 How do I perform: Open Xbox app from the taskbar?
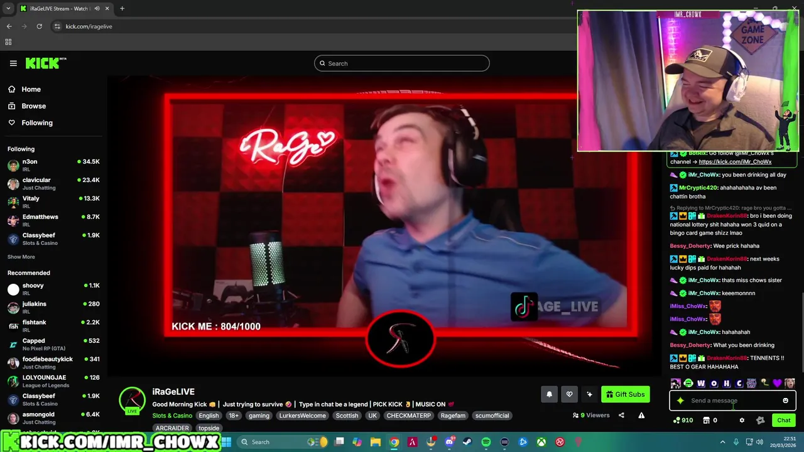[x=541, y=442]
